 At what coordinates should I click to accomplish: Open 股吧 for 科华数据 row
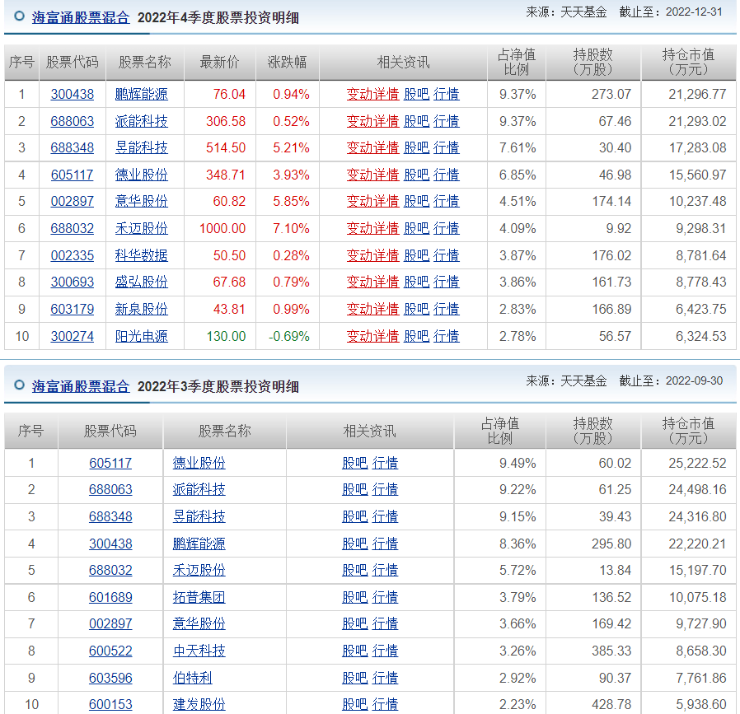click(x=417, y=255)
